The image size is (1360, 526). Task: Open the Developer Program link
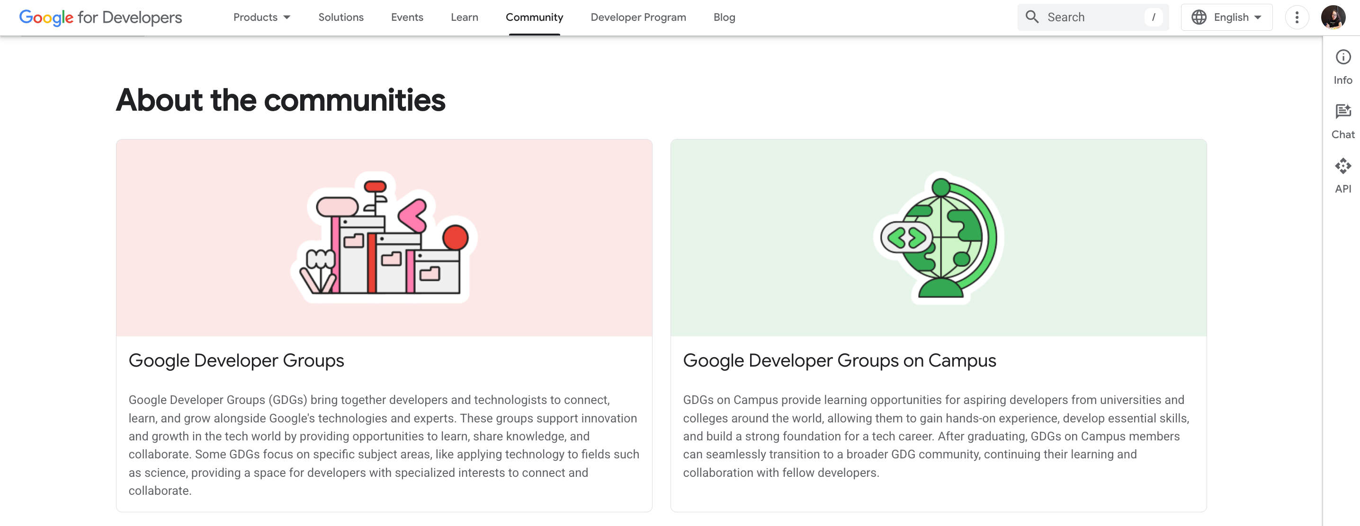(x=638, y=18)
